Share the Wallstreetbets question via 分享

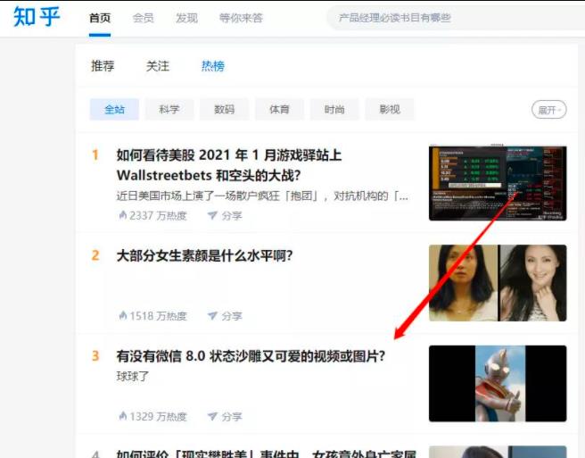[225, 215]
